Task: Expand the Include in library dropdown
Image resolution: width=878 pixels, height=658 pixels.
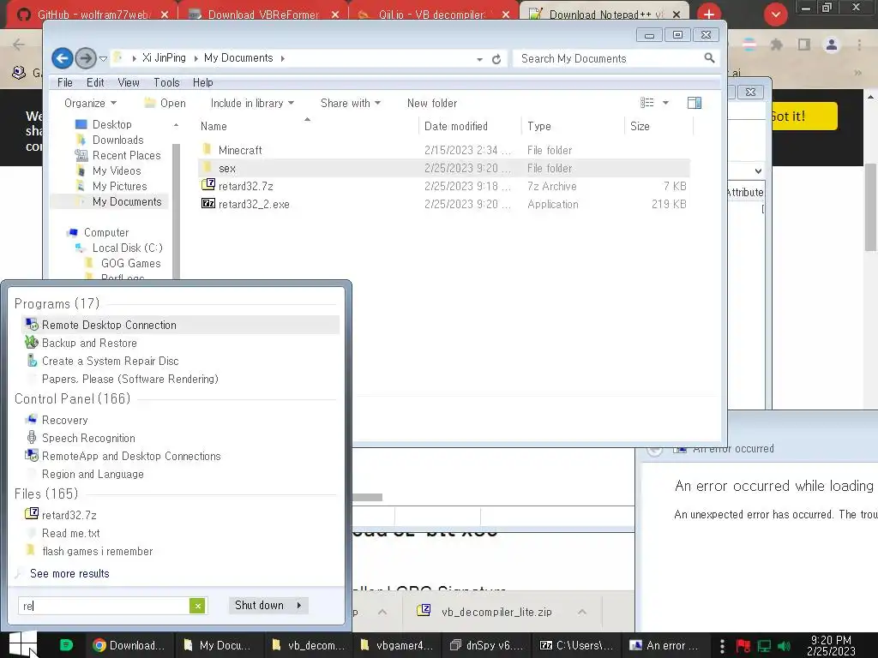Action: [x=252, y=103]
